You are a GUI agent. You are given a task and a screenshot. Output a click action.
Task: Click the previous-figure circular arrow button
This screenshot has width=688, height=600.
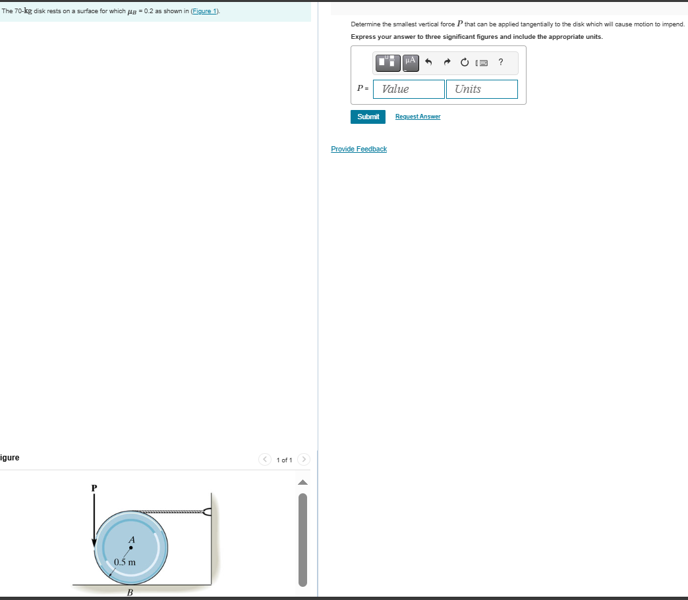coord(264,459)
